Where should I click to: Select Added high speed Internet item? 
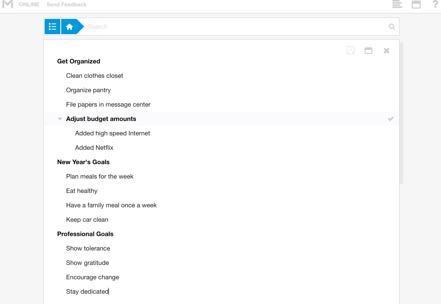point(112,133)
